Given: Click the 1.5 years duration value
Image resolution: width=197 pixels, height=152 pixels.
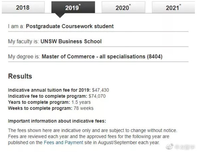Looking at the screenshot, I should [81, 102].
